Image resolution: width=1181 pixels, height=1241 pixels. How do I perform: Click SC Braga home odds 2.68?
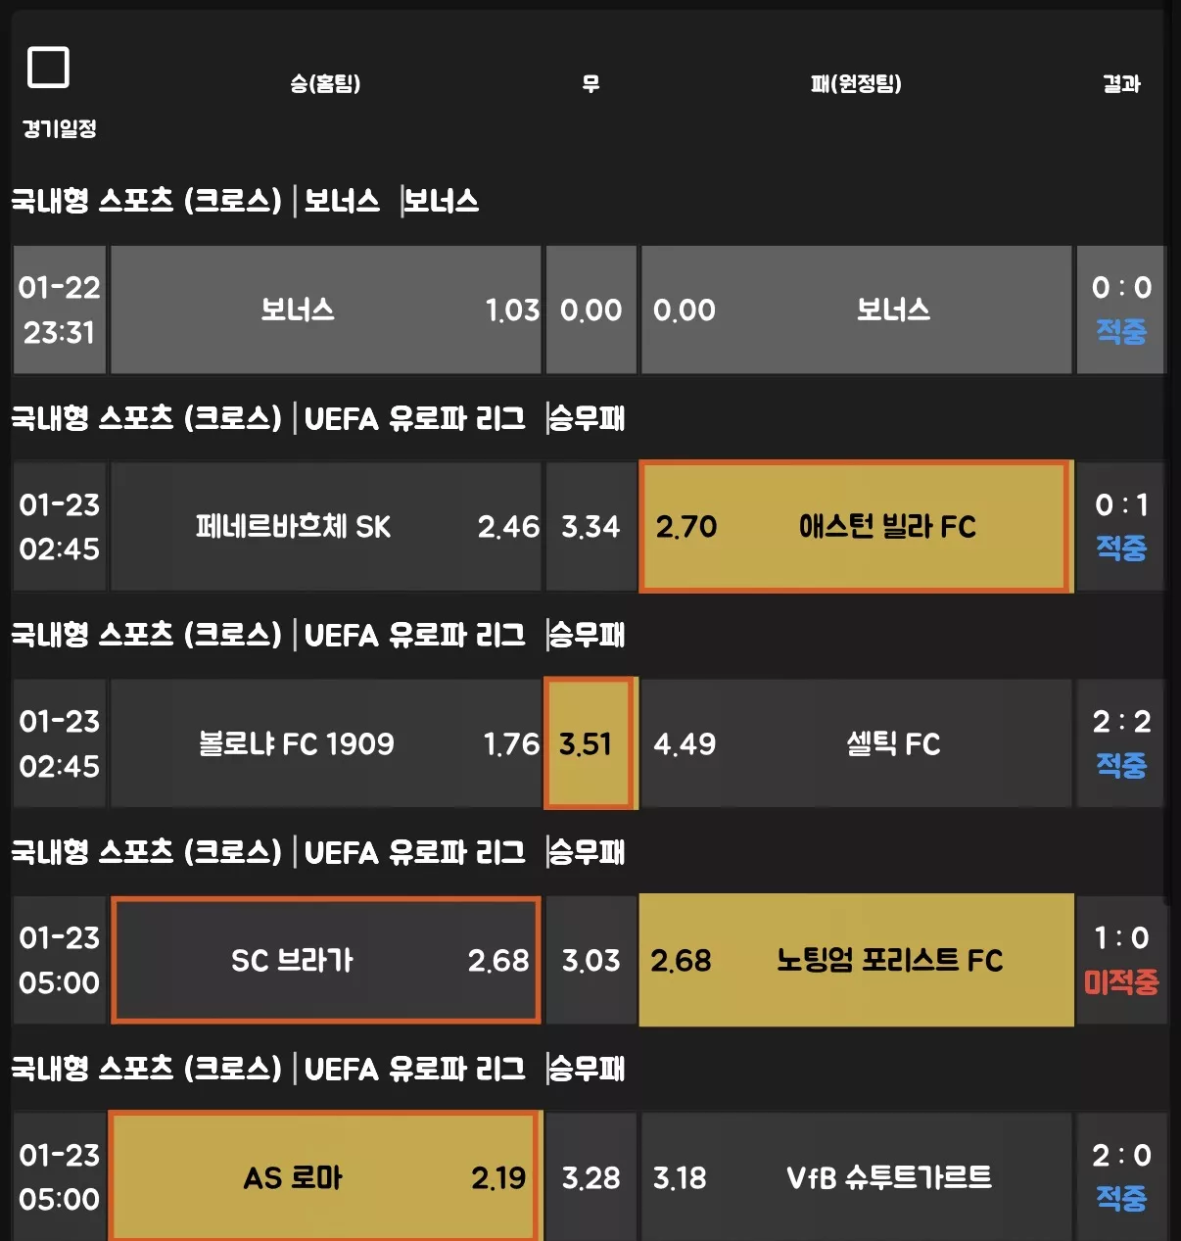pyautogui.click(x=326, y=960)
